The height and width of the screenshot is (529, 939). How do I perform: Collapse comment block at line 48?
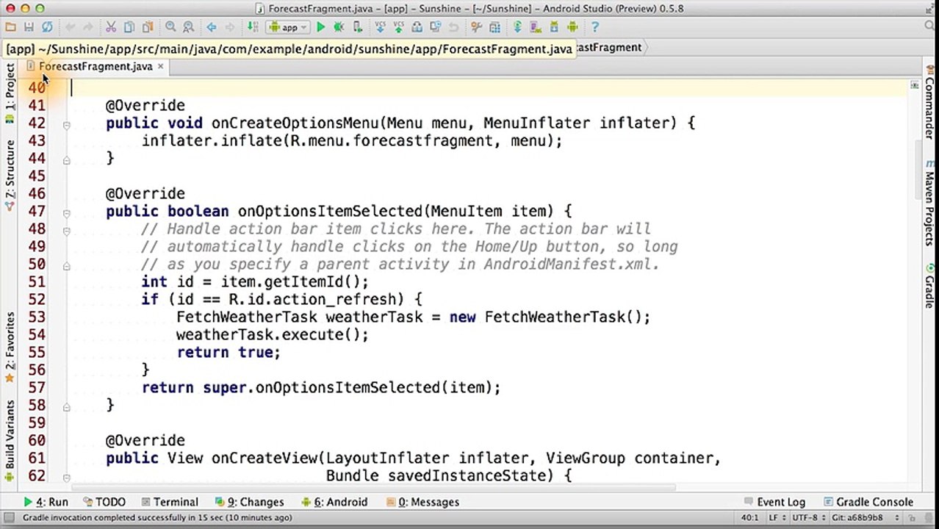coord(66,231)
